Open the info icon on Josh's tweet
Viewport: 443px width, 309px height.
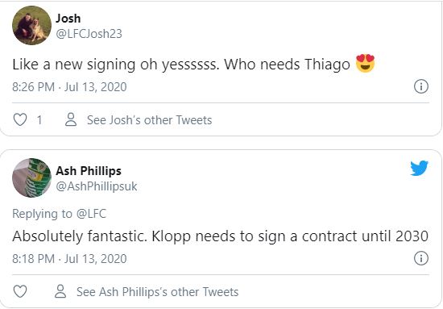[421, 86]
